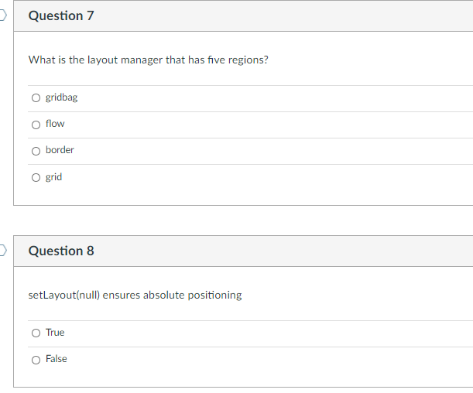473x393 pixels.
Task: Click the 'gridbag' answer label text
Action: (x=61, y=97)
